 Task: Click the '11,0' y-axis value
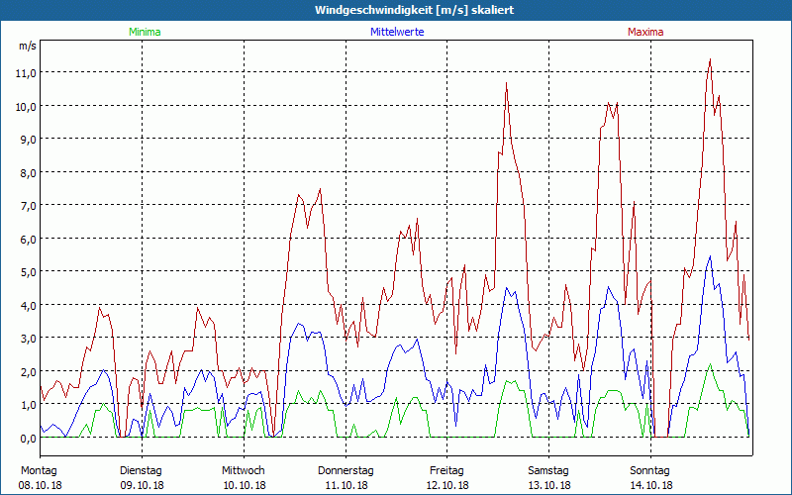click(28, 73)
